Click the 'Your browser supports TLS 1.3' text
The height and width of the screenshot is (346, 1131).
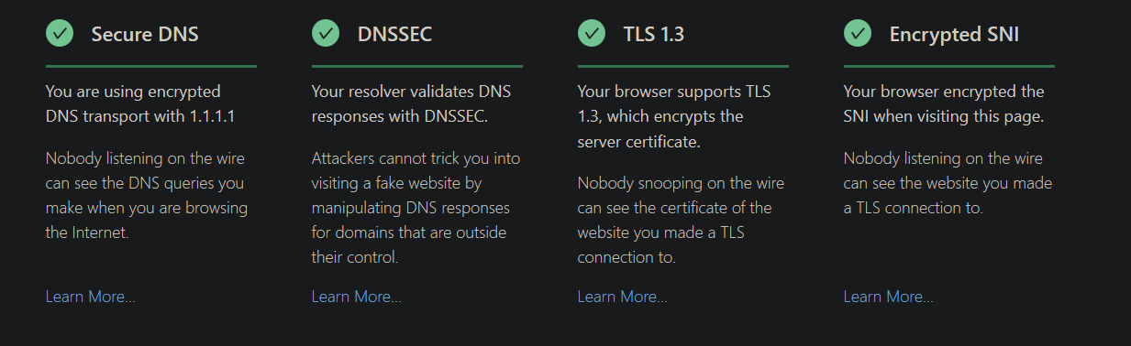[x=673, y=116]
